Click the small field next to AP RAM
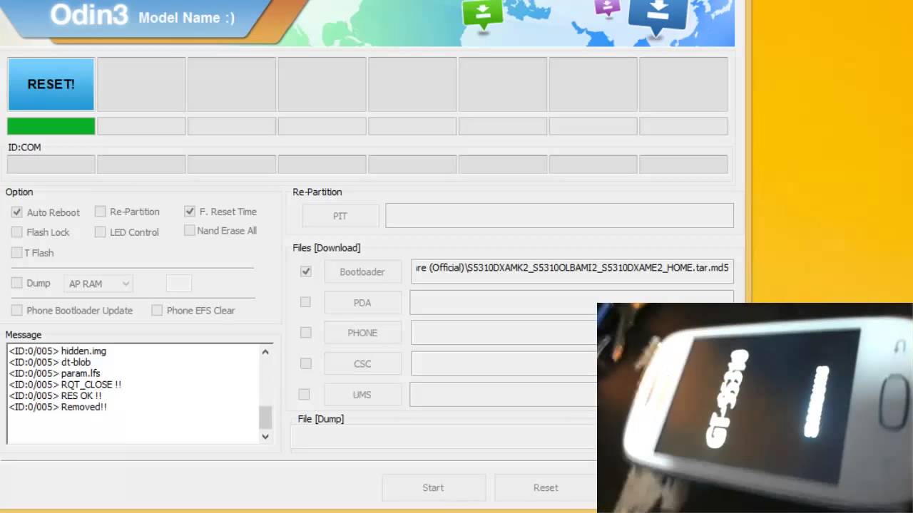Viewport: 913px width, 513px height. point(179,284)
